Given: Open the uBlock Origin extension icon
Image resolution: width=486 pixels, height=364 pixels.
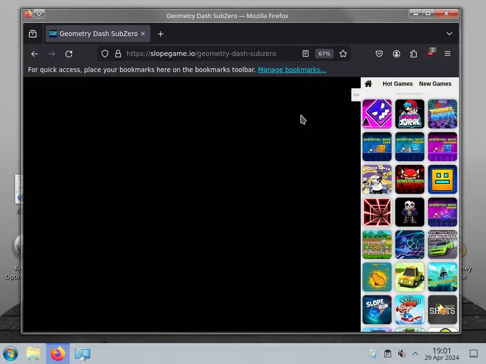Looking at the screenshot, I should (430, 54).
